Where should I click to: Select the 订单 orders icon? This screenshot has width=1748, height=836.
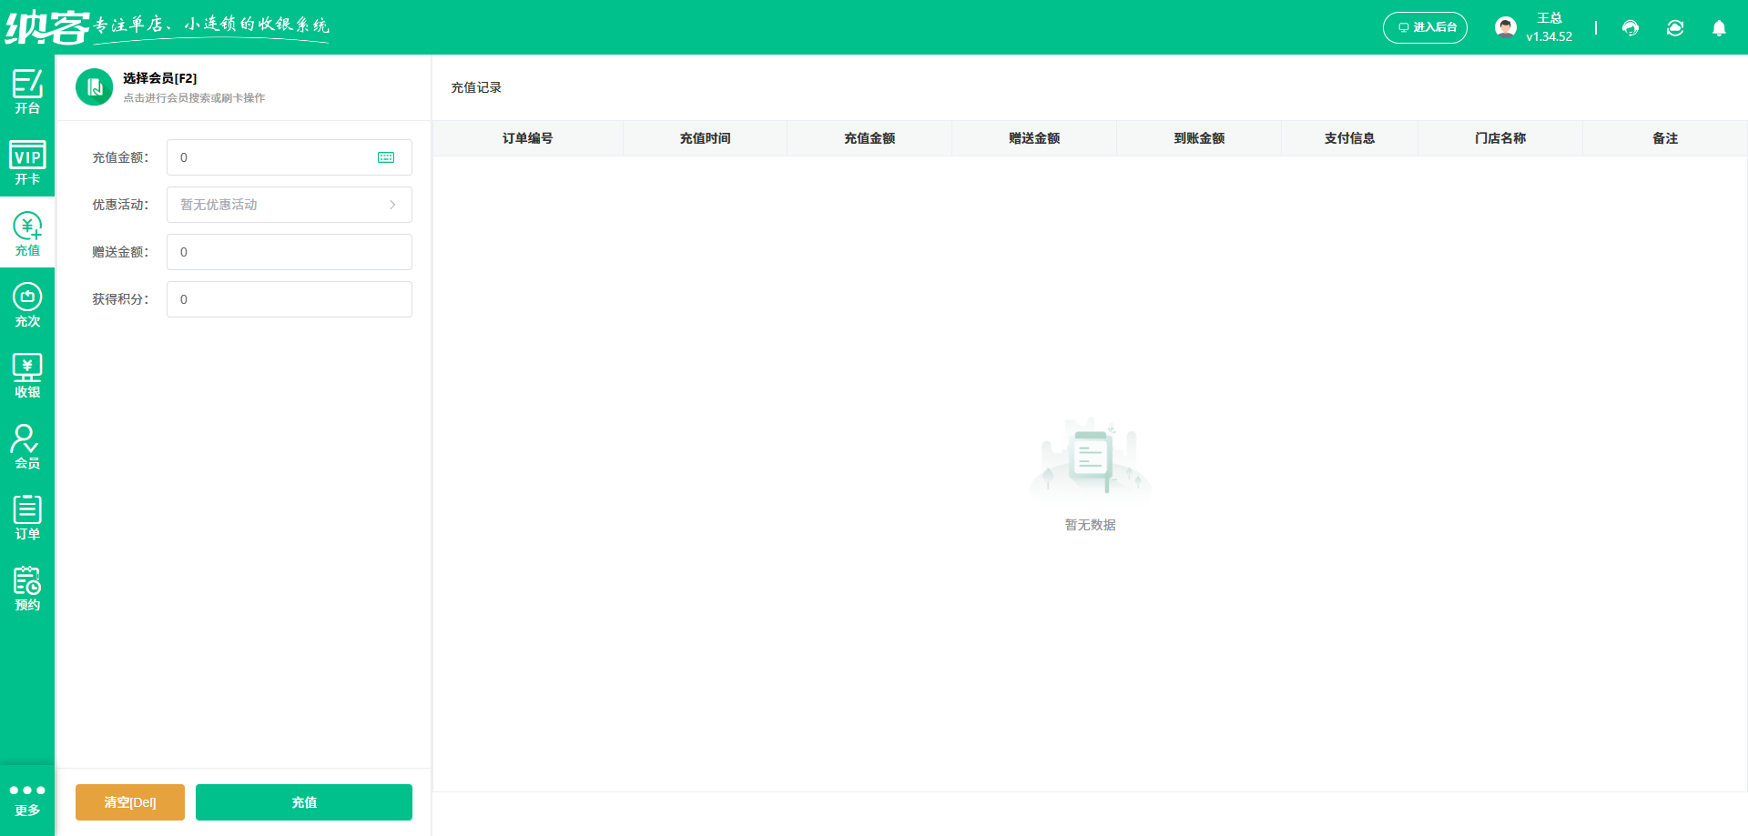27,516
